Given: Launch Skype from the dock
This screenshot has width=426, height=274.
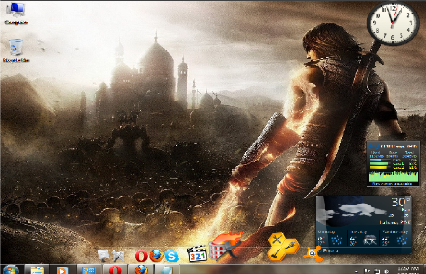Looking at the screenshot, I should click(x=172, y=256).
